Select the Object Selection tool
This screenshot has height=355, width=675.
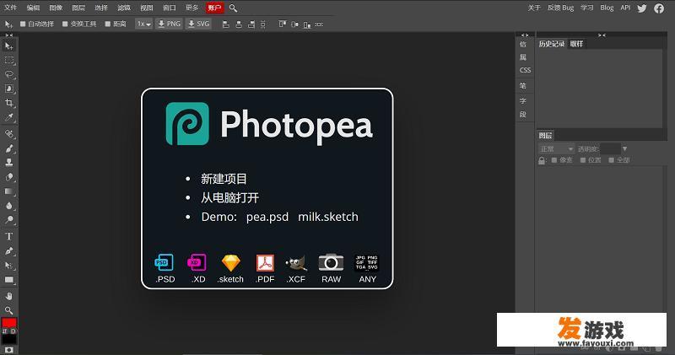(x=9, y=89)
